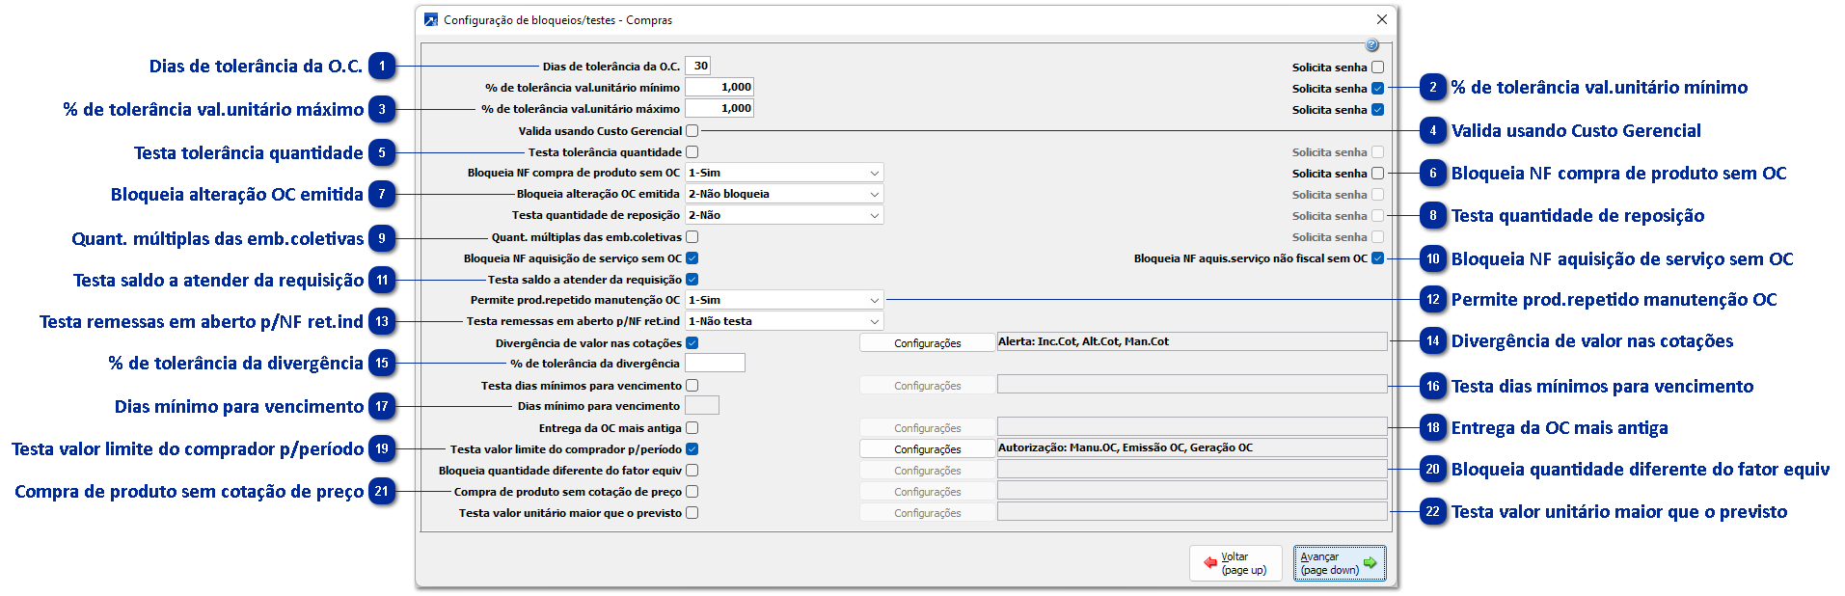Viewport: 1845px width, 596px height.
Task: Open the Testa remessas em aberto dropdown
Action: (x=784, y=322)
